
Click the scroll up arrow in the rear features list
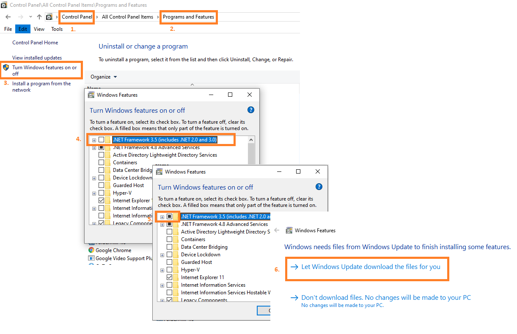click(251, 140)
